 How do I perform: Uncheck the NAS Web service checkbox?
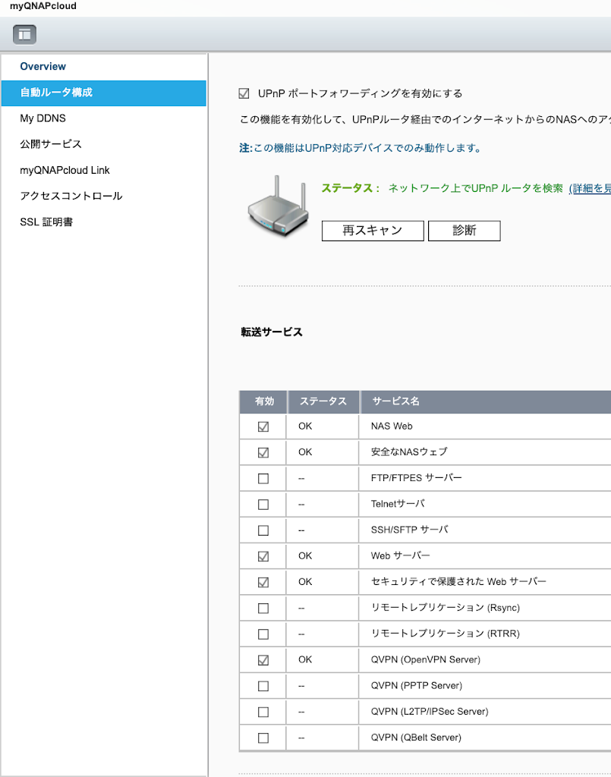263,426
